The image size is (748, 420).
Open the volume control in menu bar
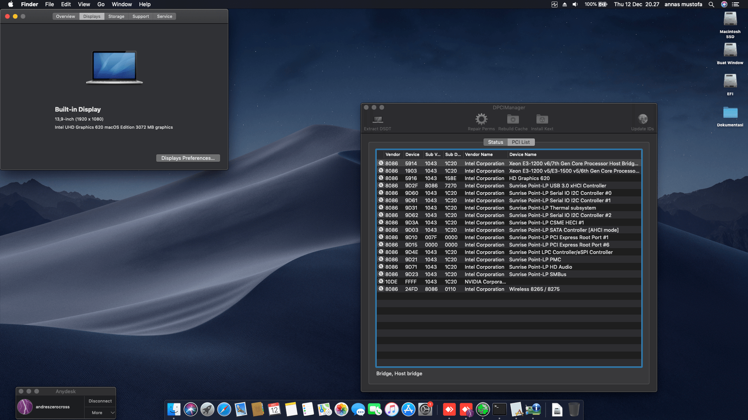[x=575, y=4]
